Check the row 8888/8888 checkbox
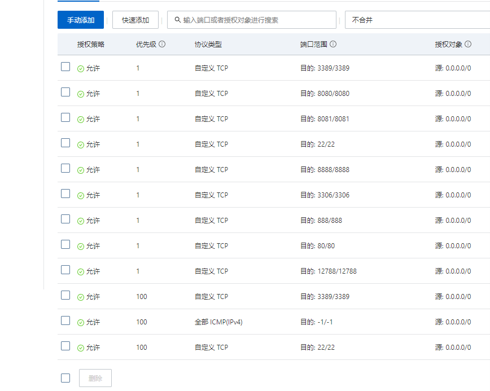Screen dimensions: 490x391 (65, 168)
